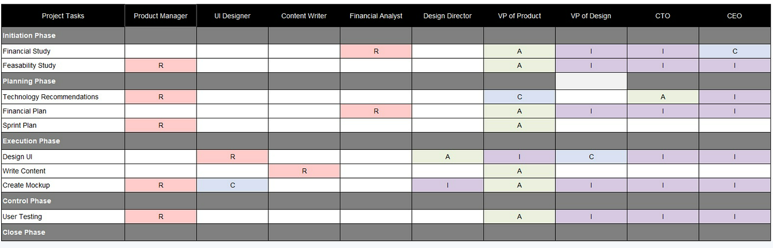The image size is (773, 248).
Task: Select the Financial Analyst column header
Action: (x=376, y=16)
